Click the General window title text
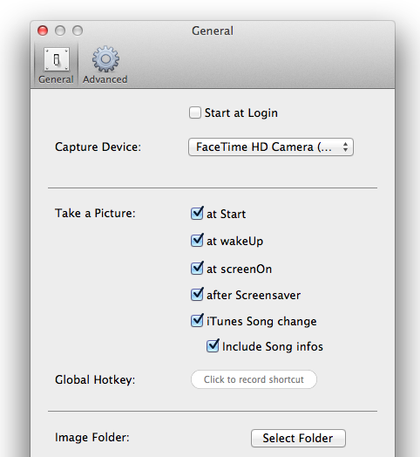 [213, 31]
